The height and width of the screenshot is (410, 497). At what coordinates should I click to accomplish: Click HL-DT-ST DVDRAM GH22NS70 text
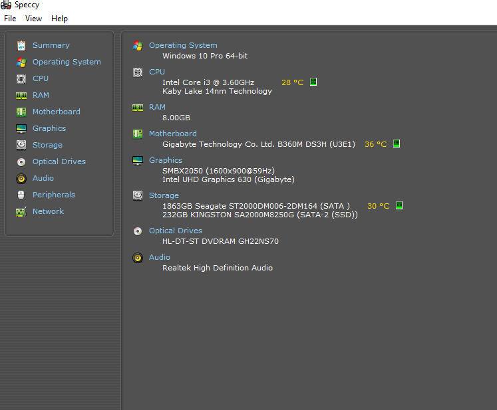tap(220, 241)
